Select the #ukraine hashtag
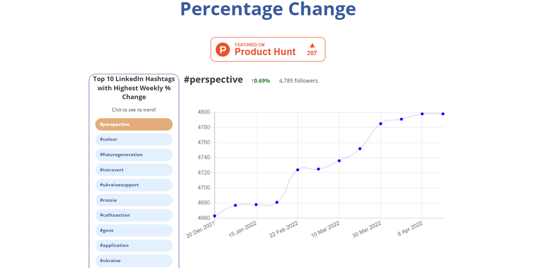The image size is (536, 268). point(134,261)
